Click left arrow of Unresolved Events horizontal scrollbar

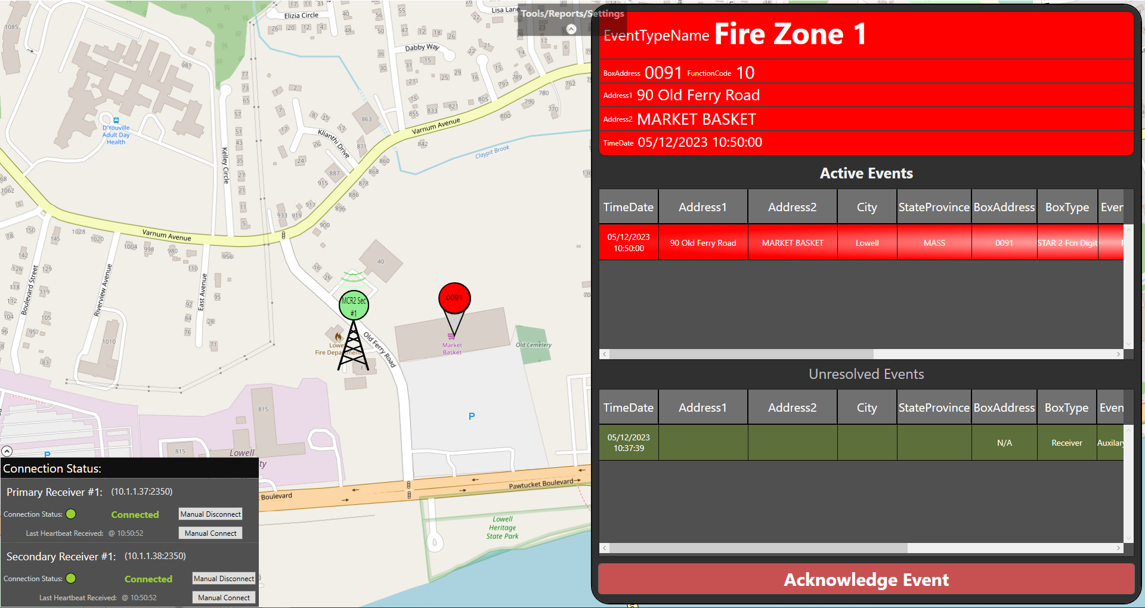[x=605, y=548]
